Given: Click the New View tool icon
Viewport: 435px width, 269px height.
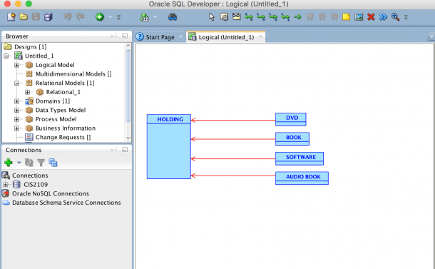Looking at the screenshot, I should click(236, 17).
